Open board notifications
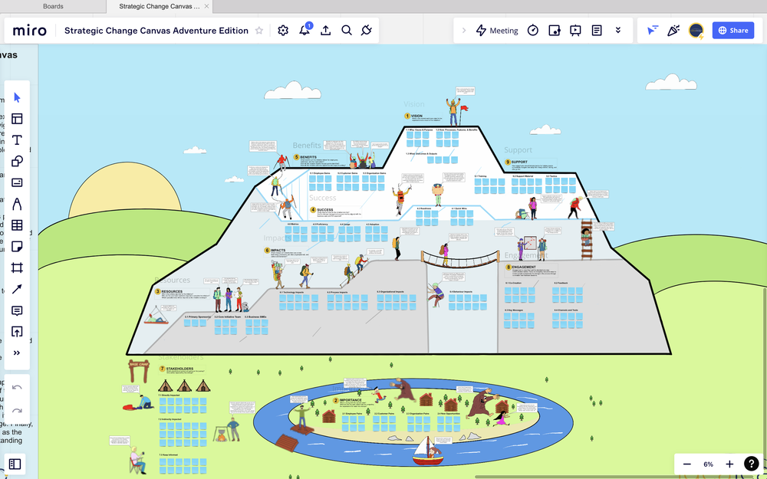 [x=304, y=30]
